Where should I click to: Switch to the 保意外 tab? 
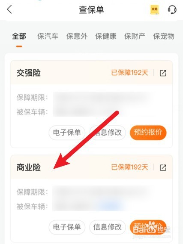tap(77, 36)
